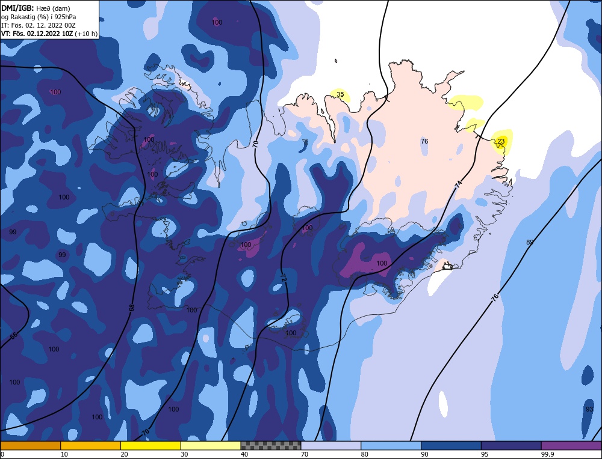The width and height of the screenshot is (602, 459).
Task: Click the pale yellow 30–40 legend swatch
Action: [211, 445]
